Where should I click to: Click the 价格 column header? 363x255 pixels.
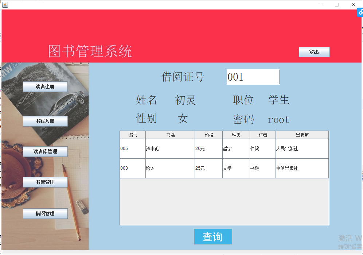208,135
